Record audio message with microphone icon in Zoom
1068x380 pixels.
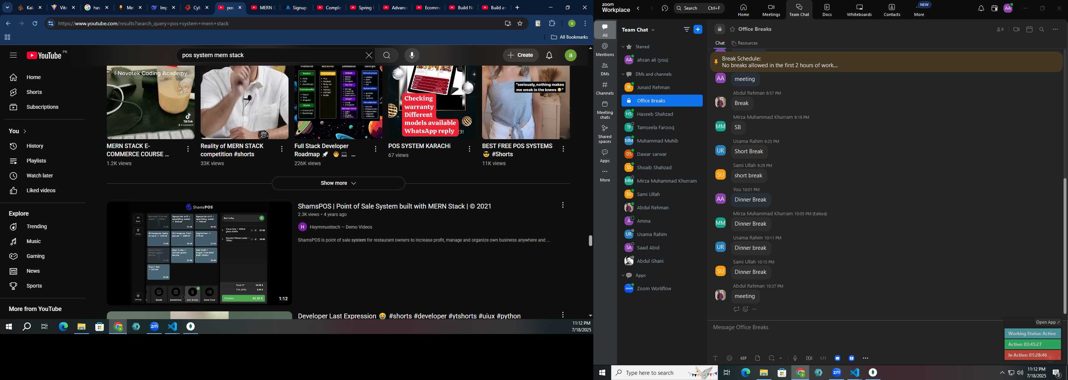coord(795,358)
